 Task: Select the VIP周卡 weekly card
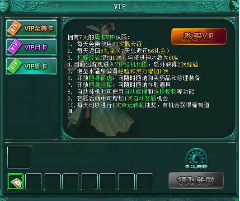coord(31,66)
